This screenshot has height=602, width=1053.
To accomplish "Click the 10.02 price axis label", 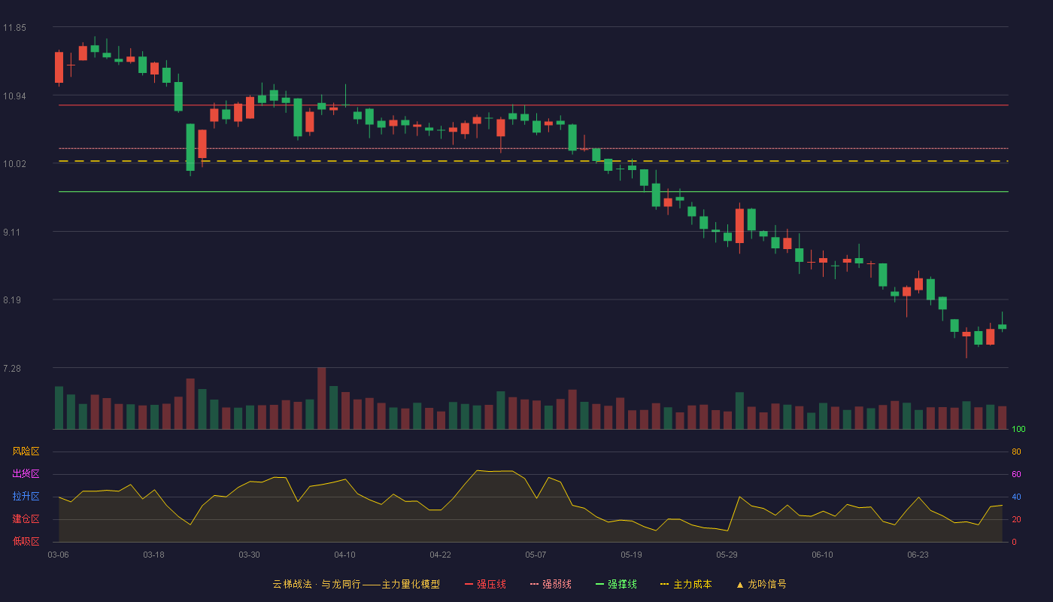I will 14,164.
